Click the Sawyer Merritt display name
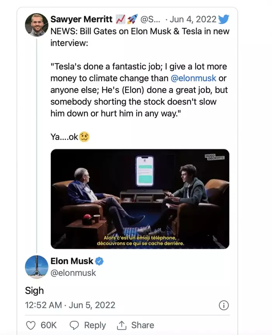 [82, 19]
